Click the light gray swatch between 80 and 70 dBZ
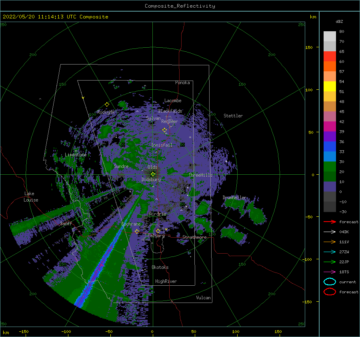This screenshot has width=360, height=337. pyautogui.click(x=330, y=36)
